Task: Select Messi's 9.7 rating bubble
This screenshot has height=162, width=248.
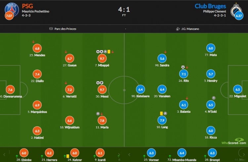Action: point(102,90)
